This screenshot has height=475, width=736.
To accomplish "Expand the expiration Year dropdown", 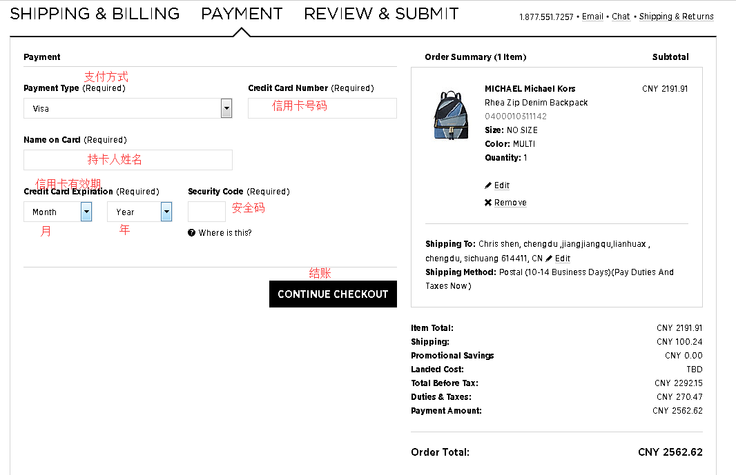I will [166, 212].
